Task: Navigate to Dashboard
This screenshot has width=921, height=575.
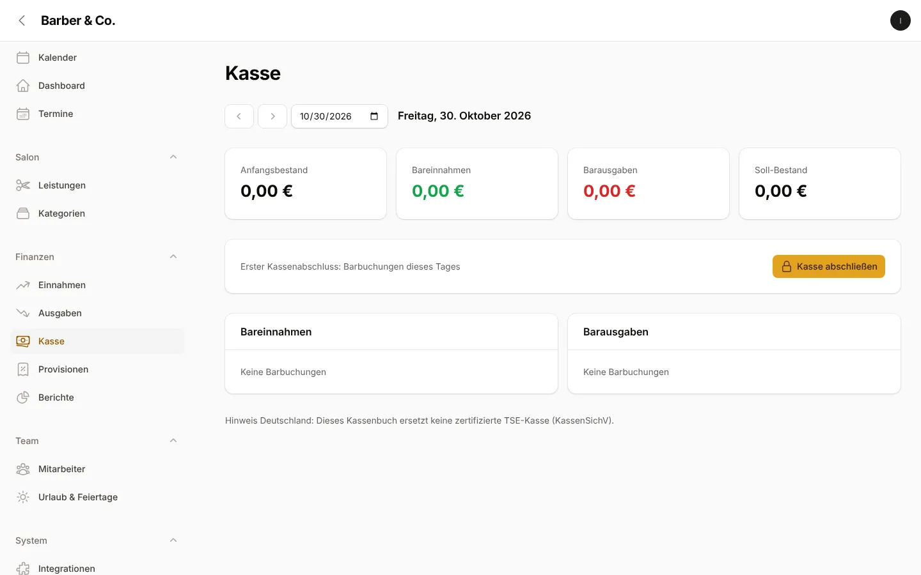Action: [97, 86]
